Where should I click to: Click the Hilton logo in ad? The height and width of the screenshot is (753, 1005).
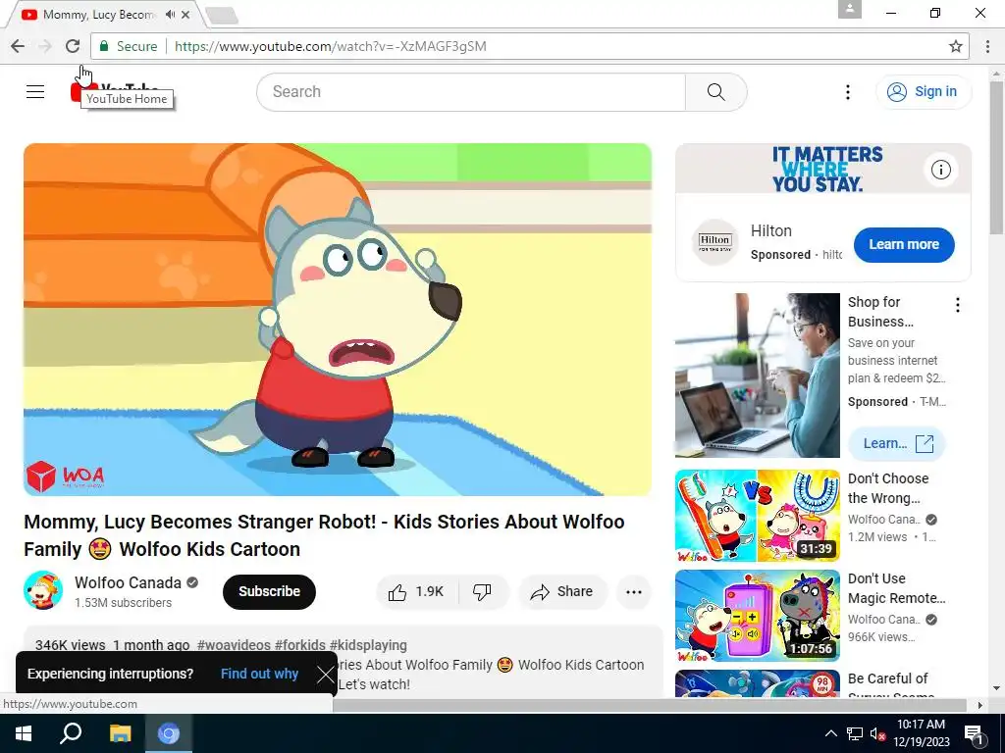pos(714,242)
